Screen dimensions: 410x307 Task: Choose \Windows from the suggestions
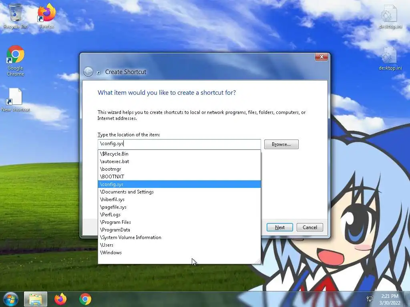coord(179,253)
